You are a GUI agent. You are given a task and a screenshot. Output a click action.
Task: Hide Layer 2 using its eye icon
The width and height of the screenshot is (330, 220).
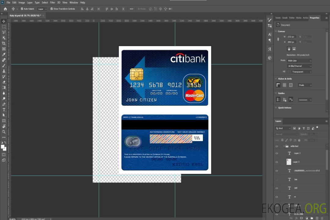(x=277, y=153)
